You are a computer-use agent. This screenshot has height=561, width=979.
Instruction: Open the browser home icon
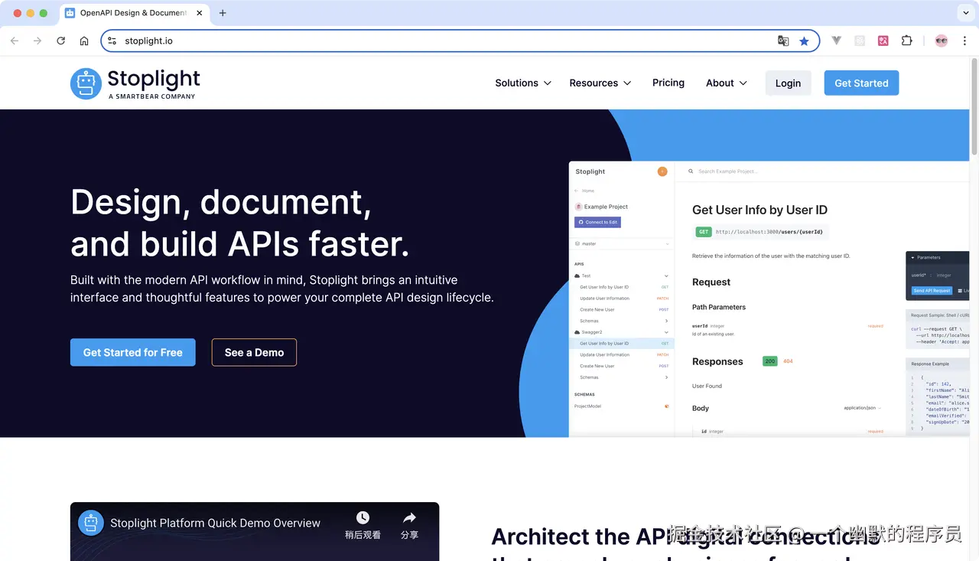point(84,41)
